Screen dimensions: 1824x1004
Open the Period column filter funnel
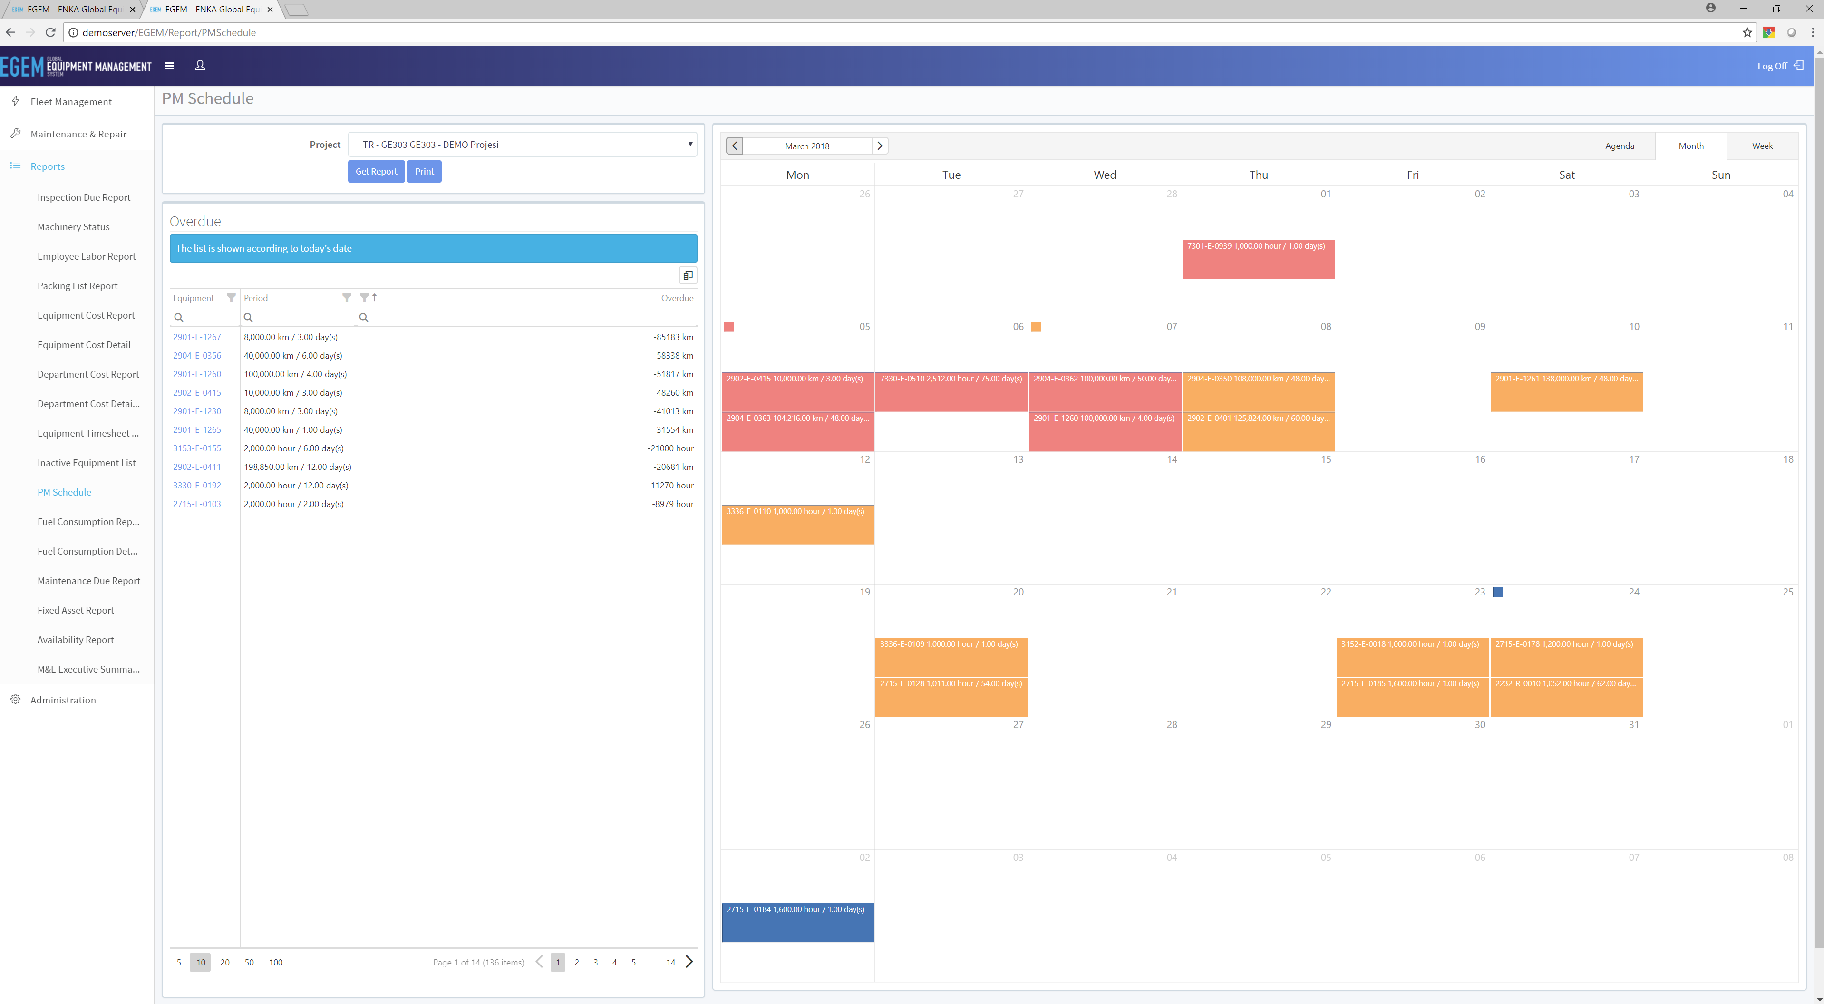(x=346, y=298)
